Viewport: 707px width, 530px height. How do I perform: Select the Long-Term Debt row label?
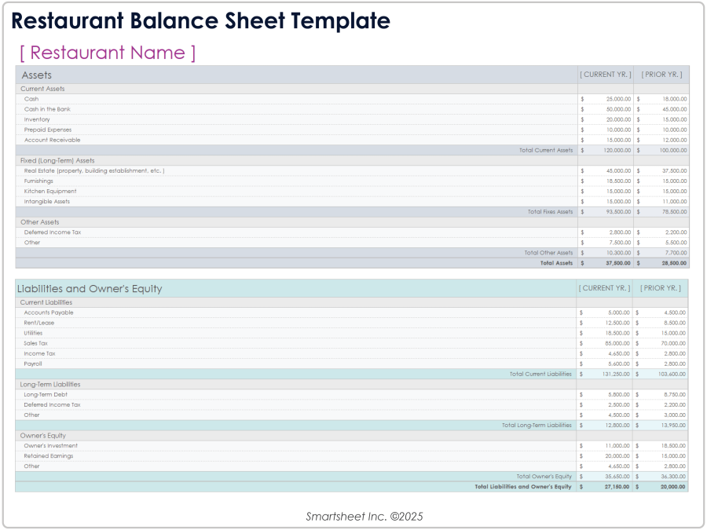pyautogui.click(x=46, y=394)
